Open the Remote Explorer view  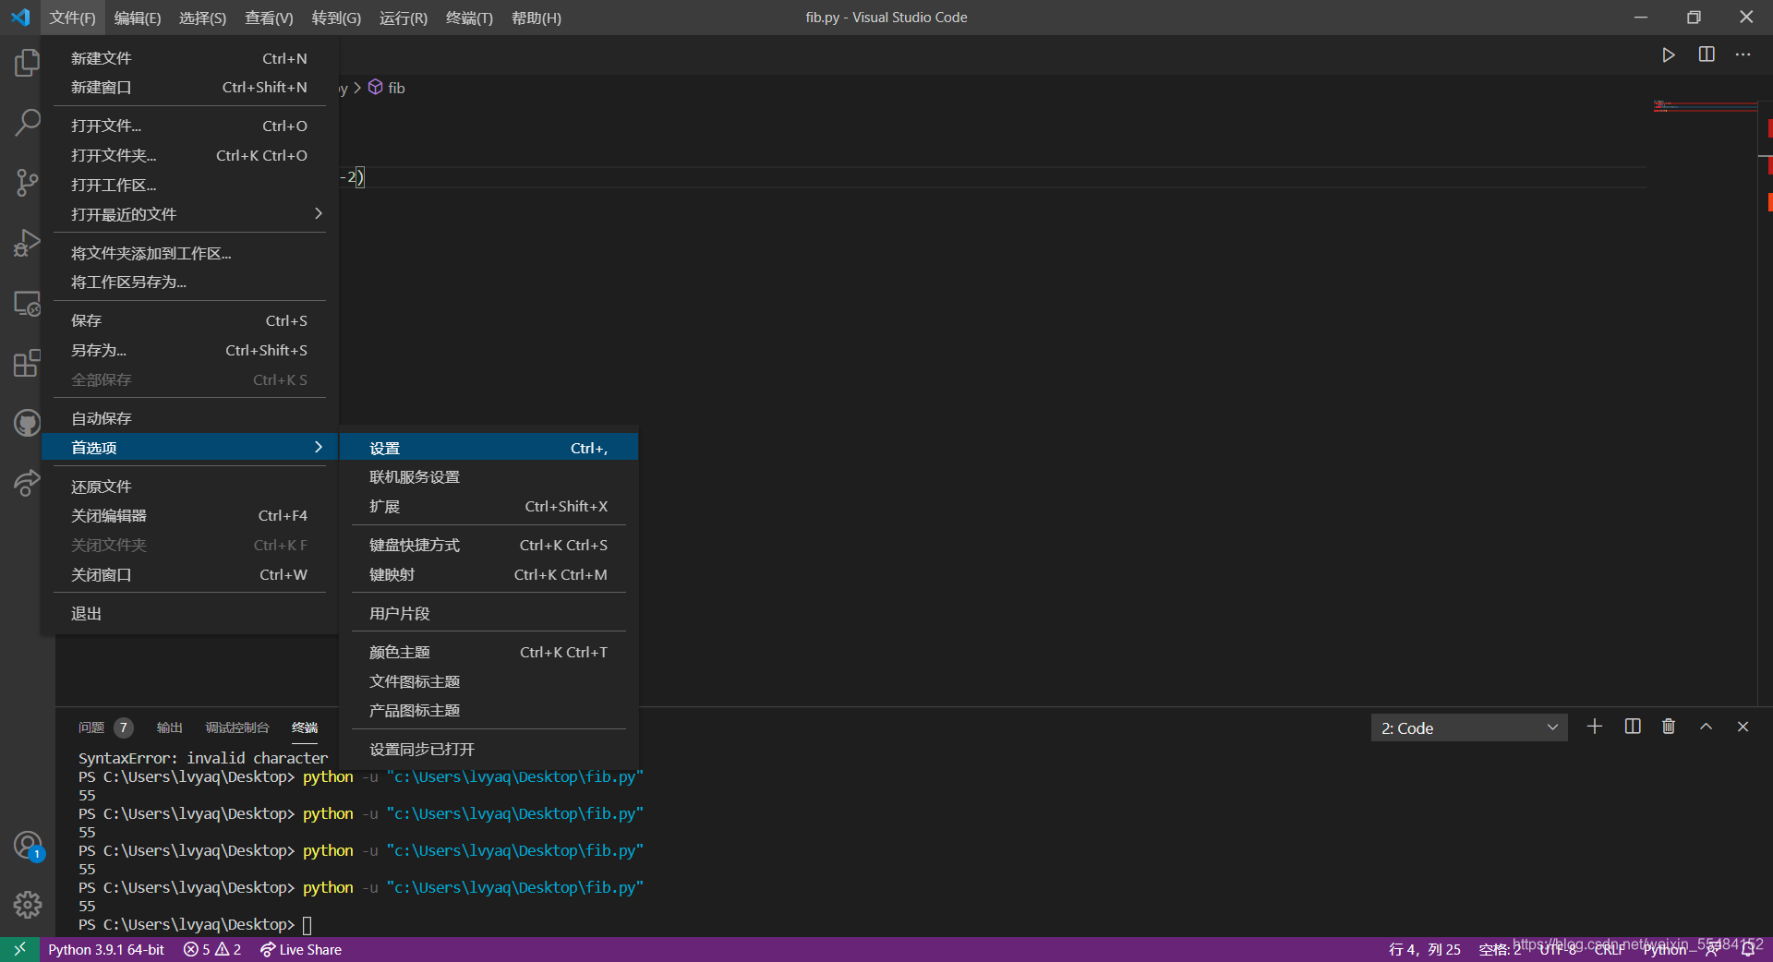point(27,303)
